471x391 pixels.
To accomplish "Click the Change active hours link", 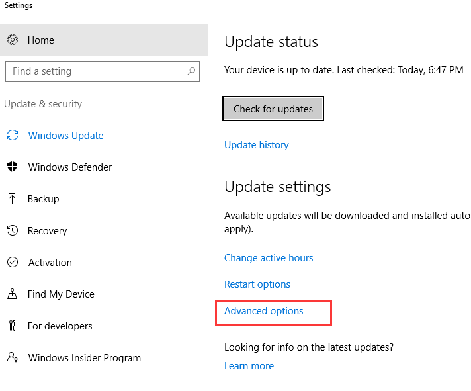I will 269,258.
